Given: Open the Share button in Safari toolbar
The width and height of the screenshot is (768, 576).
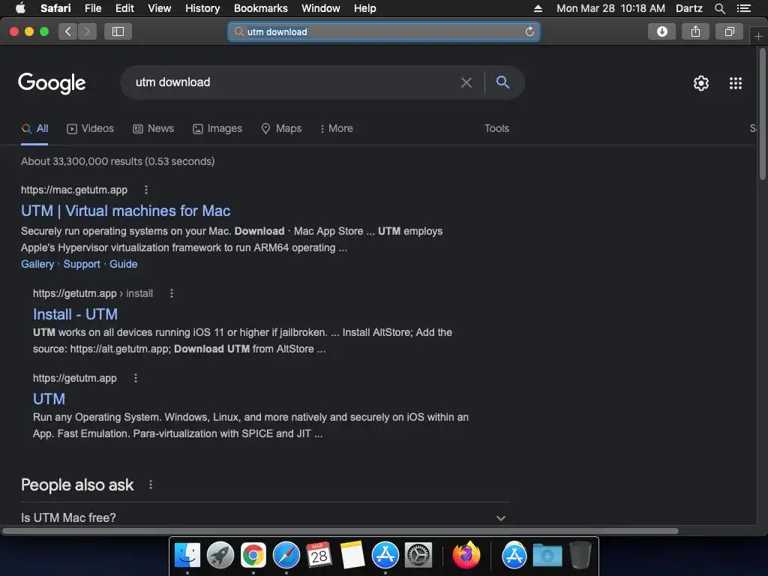Looking at the screenshot, I should (695, 31).
